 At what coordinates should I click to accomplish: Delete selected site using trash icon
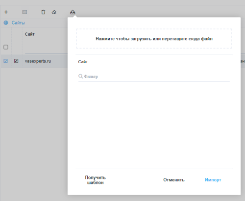point(43,12)
